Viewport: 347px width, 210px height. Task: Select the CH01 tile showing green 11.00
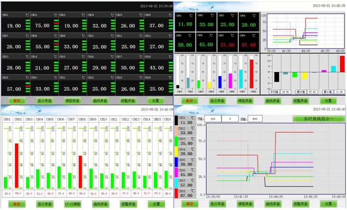tap(185, 22)
